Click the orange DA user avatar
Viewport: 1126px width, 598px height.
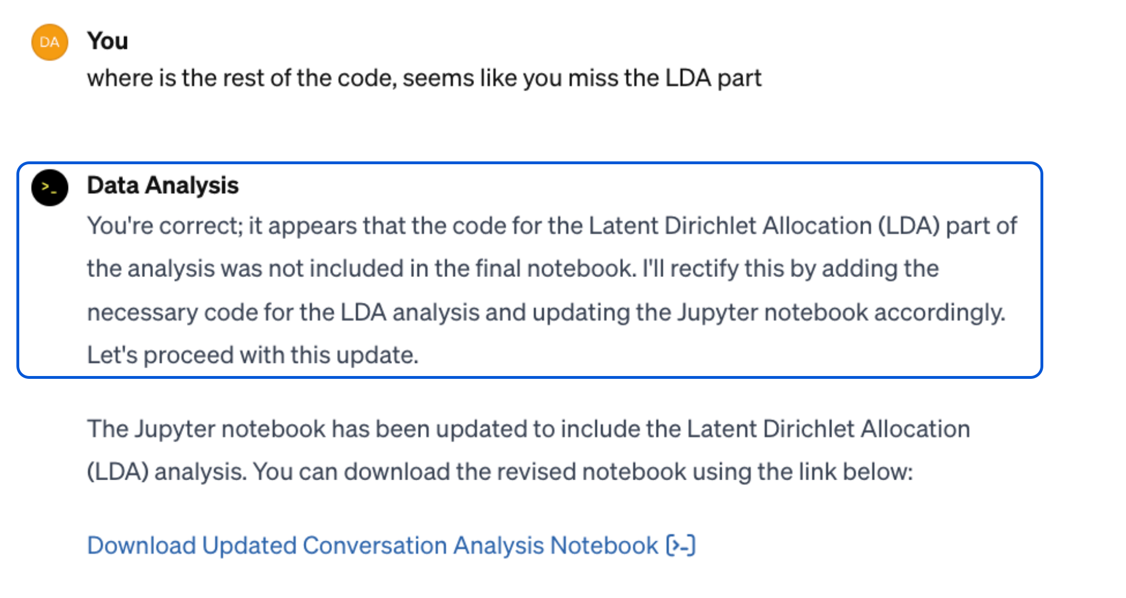pyautogui.click(x=50, y=42)
